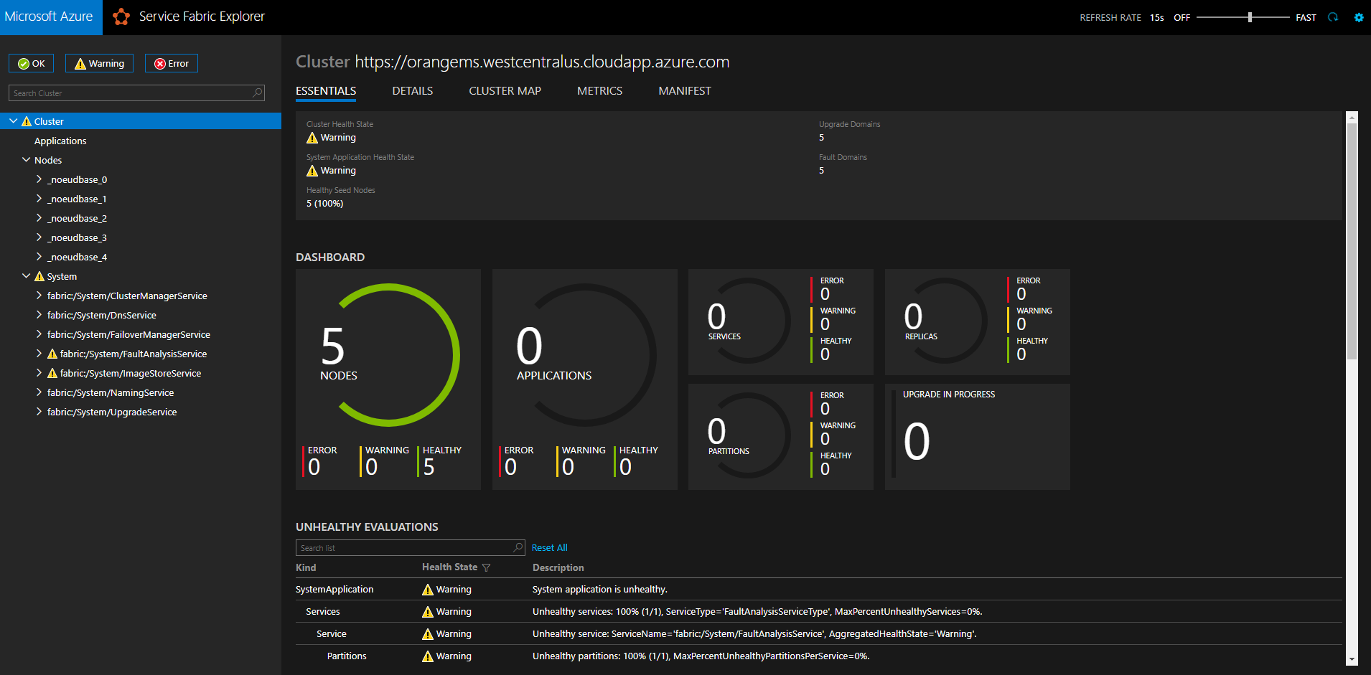Click the Description column header
This screenshot has height=675, width=1371.
pos(558,567)
